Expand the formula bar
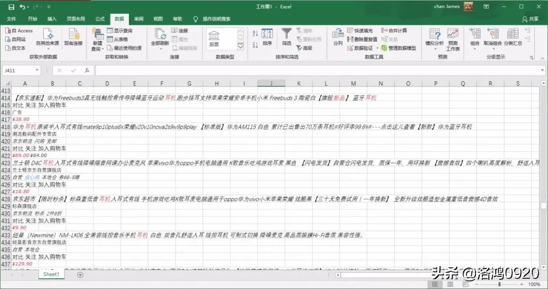The image size is (548, 289). pyautogui.click(x=542, y=70)
